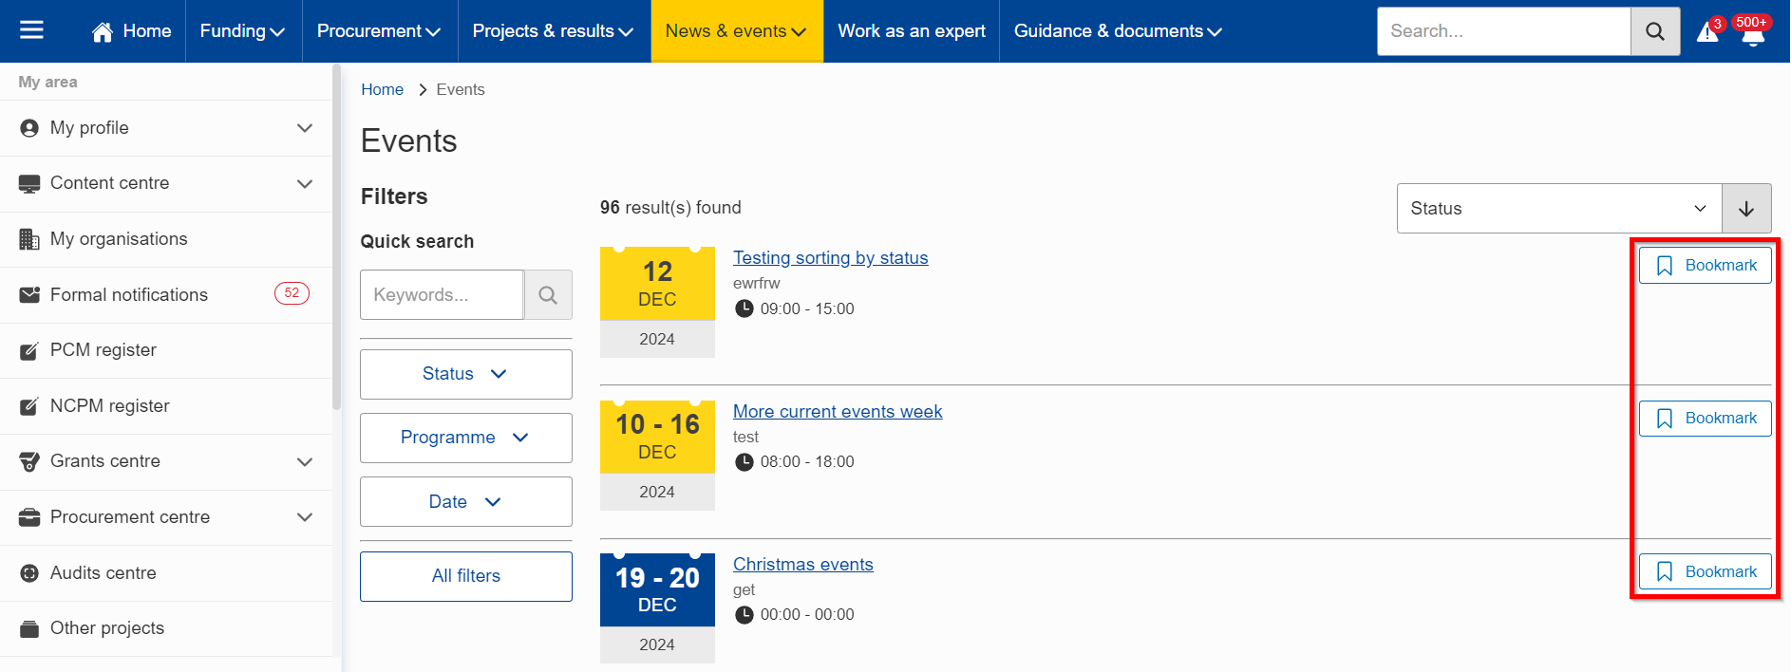Open the News & events menu

[737, 31]
